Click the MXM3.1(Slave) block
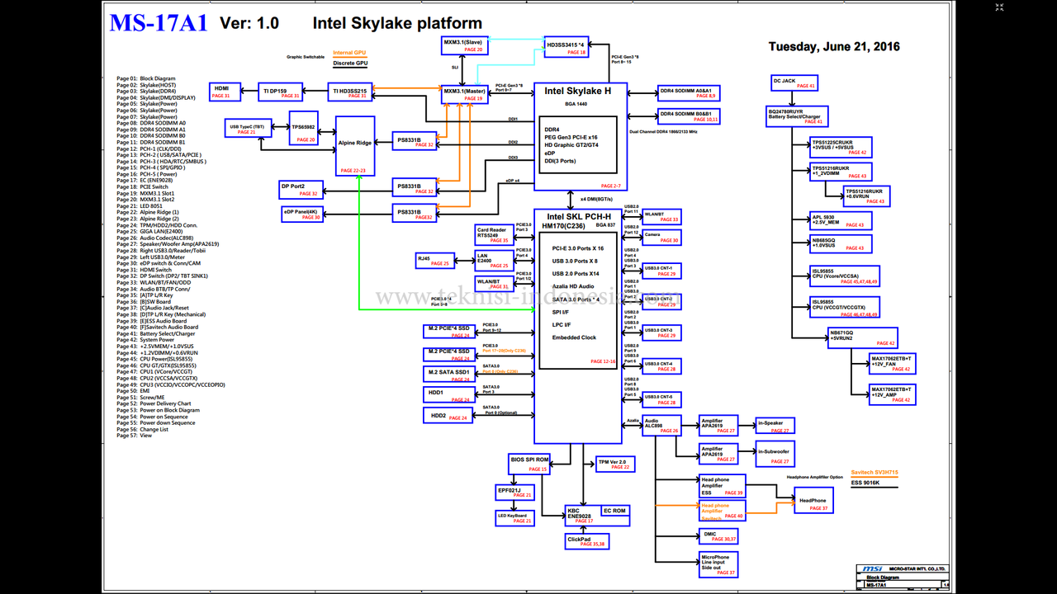The width and height of the screenshot is (1057, 594). pyautogui.click(x=465, y=45)
